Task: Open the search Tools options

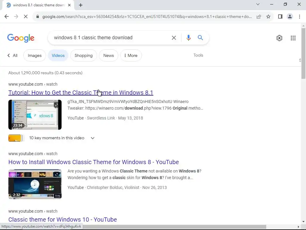Action: click(198, 55)
